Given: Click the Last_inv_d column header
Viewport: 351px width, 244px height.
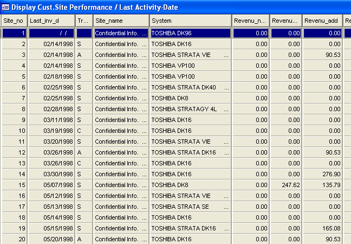Looking at the screenshot, I should click(x=51, y=21).
